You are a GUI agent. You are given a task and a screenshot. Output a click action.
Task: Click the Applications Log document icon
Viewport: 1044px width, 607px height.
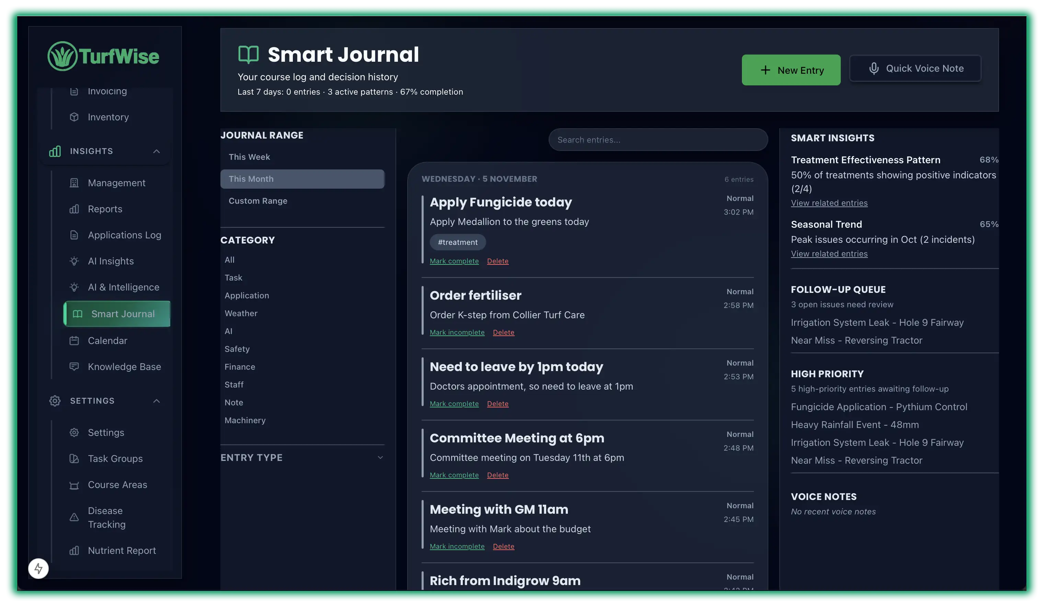(x=74, y=235)
